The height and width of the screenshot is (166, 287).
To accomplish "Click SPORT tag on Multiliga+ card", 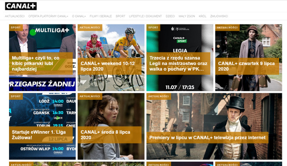I will [16, 27].
